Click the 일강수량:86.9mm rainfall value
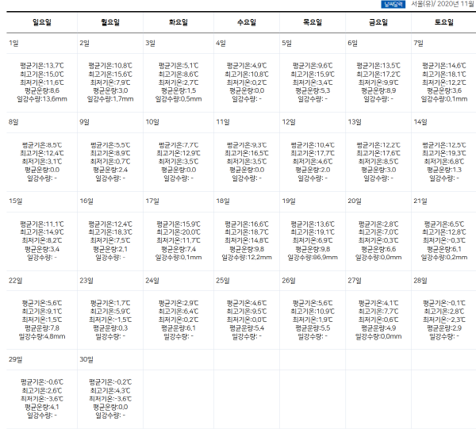This screenshot has height=429, width=476. [313, 257]
